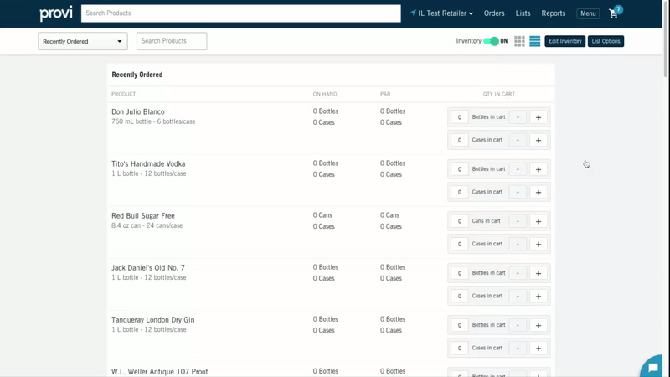Viewport: 670px width, 377px height.
Task: Edit Tanqueray bottles quantity field
Action: 459,325
